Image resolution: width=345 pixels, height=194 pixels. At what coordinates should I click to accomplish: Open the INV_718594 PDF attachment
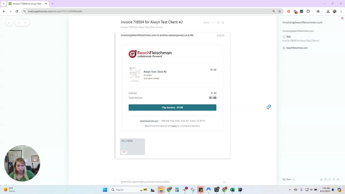[x=132, y=147]
